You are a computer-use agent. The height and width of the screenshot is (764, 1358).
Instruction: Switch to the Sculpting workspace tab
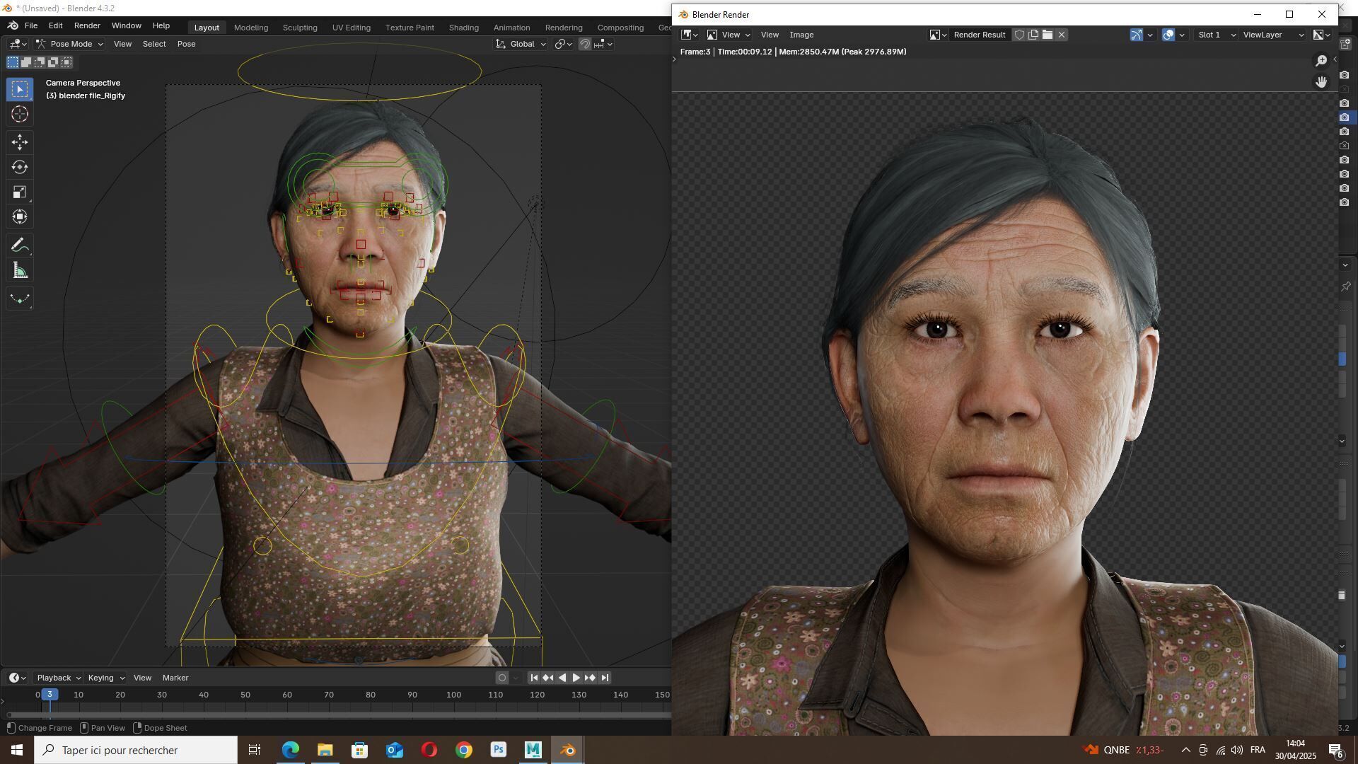(x=300, y=28)
